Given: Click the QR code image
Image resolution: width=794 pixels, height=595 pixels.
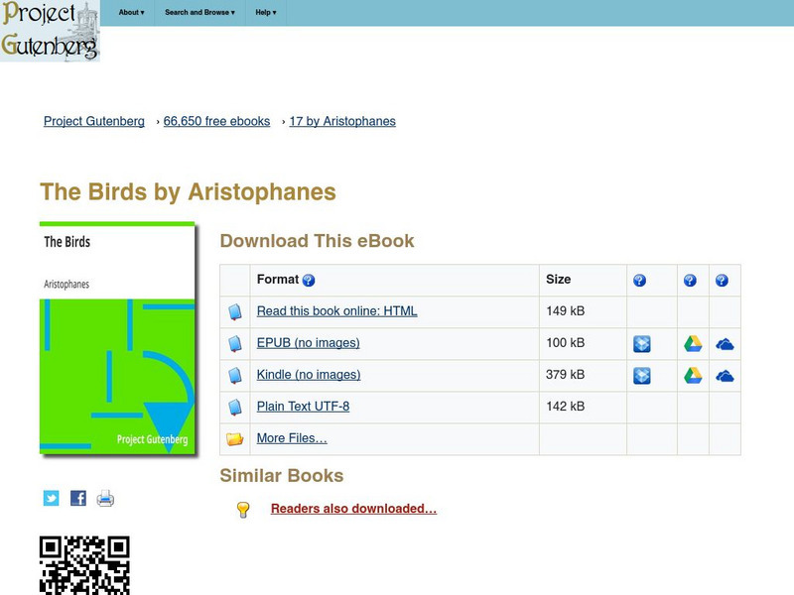Looking at the screenshot, I should click(84, 565).
